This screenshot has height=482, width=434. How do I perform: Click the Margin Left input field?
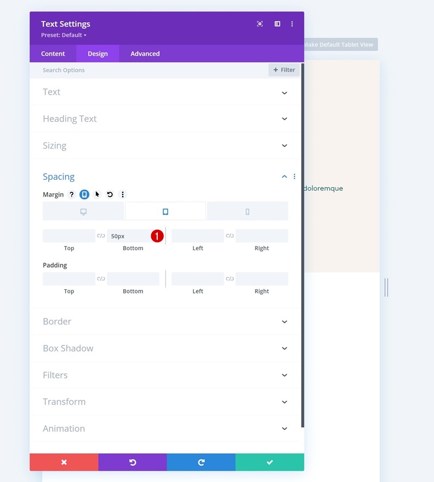198,236
